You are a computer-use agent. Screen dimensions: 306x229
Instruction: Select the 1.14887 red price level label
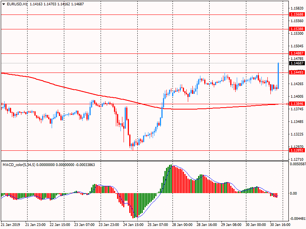pos(297,53)
